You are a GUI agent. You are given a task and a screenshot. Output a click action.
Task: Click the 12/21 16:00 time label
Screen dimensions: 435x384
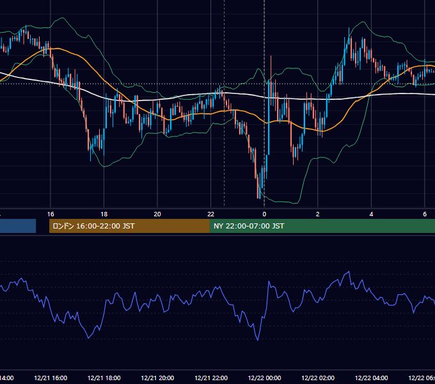coord(51,378)
